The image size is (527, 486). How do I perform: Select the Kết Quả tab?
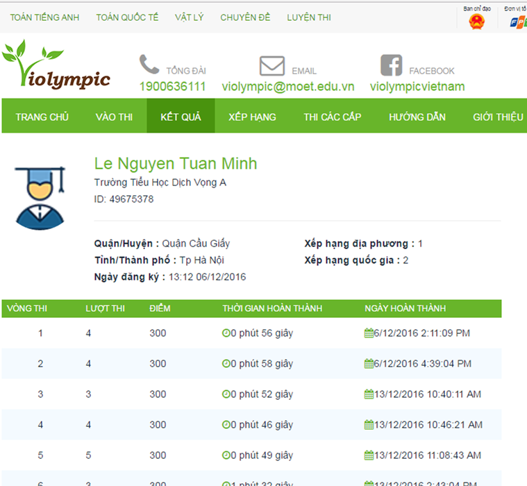pos(181,117)
